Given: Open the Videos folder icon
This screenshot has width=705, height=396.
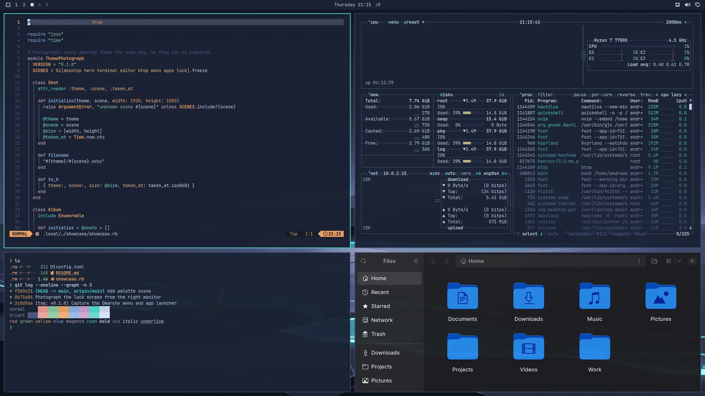Looking at the screenshot, I should pyautogui.click(x=529, y=347).
